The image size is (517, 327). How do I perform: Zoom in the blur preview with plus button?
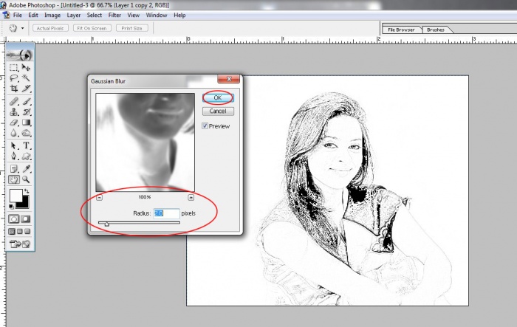point(191,197)
